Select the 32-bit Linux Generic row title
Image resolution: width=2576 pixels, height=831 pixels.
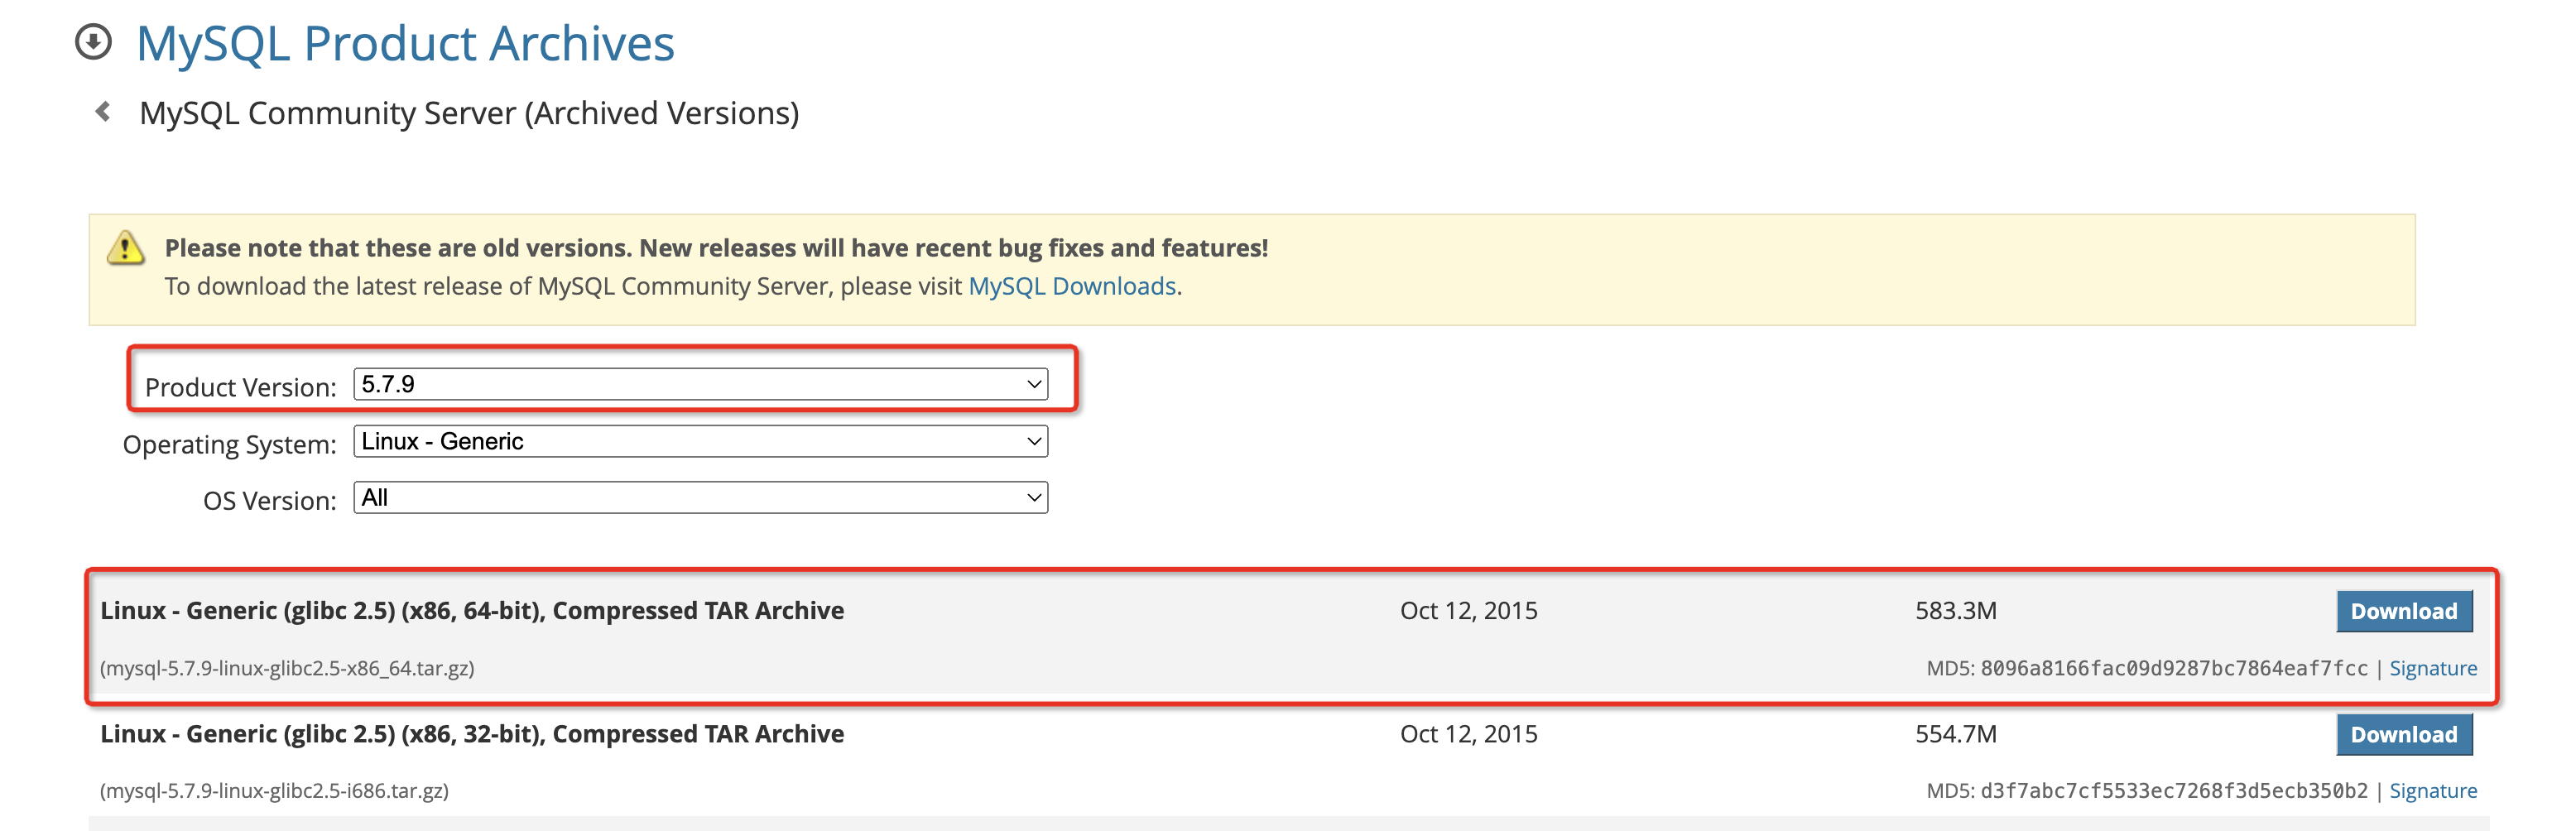coord(472,734)
